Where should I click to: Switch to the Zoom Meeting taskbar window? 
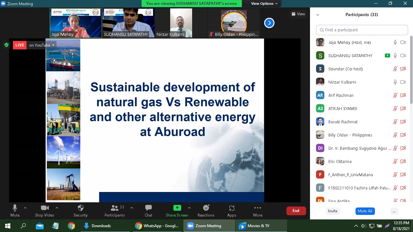click(209, 226)
